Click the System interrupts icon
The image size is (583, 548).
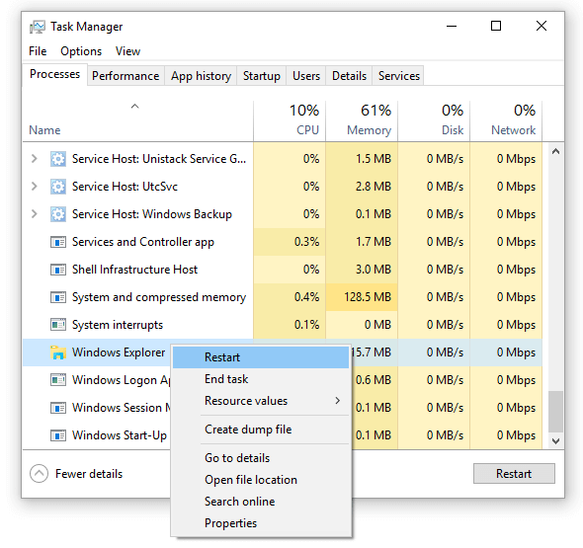pos(58,325)
